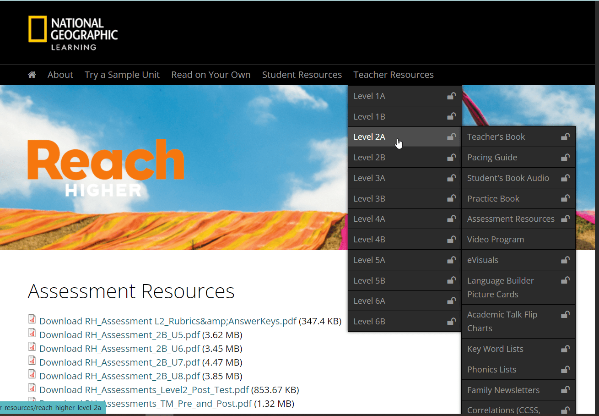Screen dimensions: 599x416
Task: Click the padlock icon next to Level 6B
Action: pyautogui.click(x=451, y=321)
